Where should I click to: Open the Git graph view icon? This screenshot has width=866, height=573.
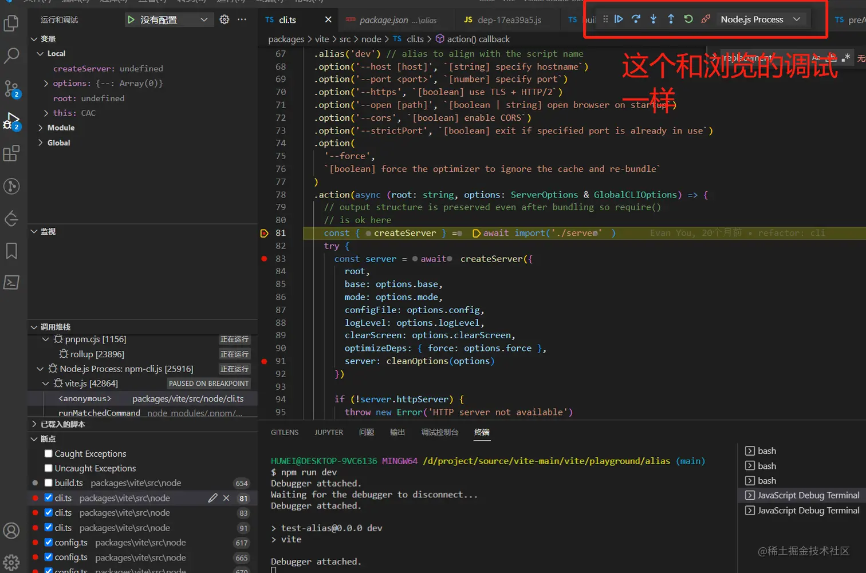pyautogui.click(x=11, y=186)
